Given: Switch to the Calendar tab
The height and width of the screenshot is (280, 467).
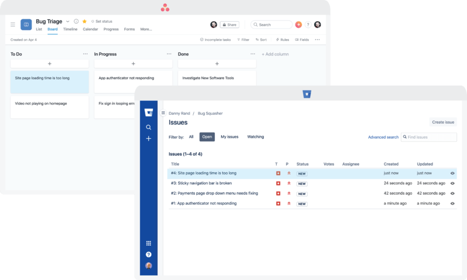Looking at the screenshot, I should pyautogui.click(x=90, y=29).
